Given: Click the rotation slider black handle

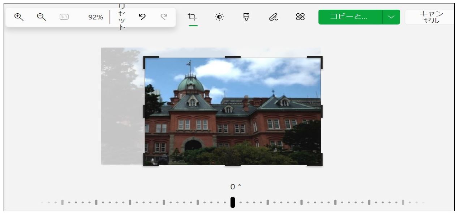Looking at the screenshot, I should (x=233, y=202).
